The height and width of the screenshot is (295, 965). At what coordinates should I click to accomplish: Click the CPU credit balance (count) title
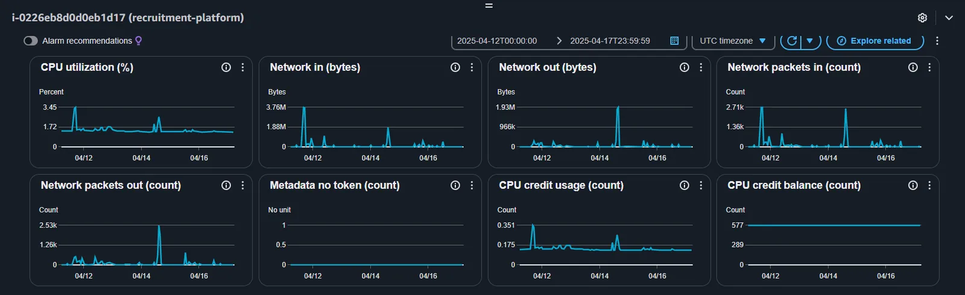coord(794,185)
